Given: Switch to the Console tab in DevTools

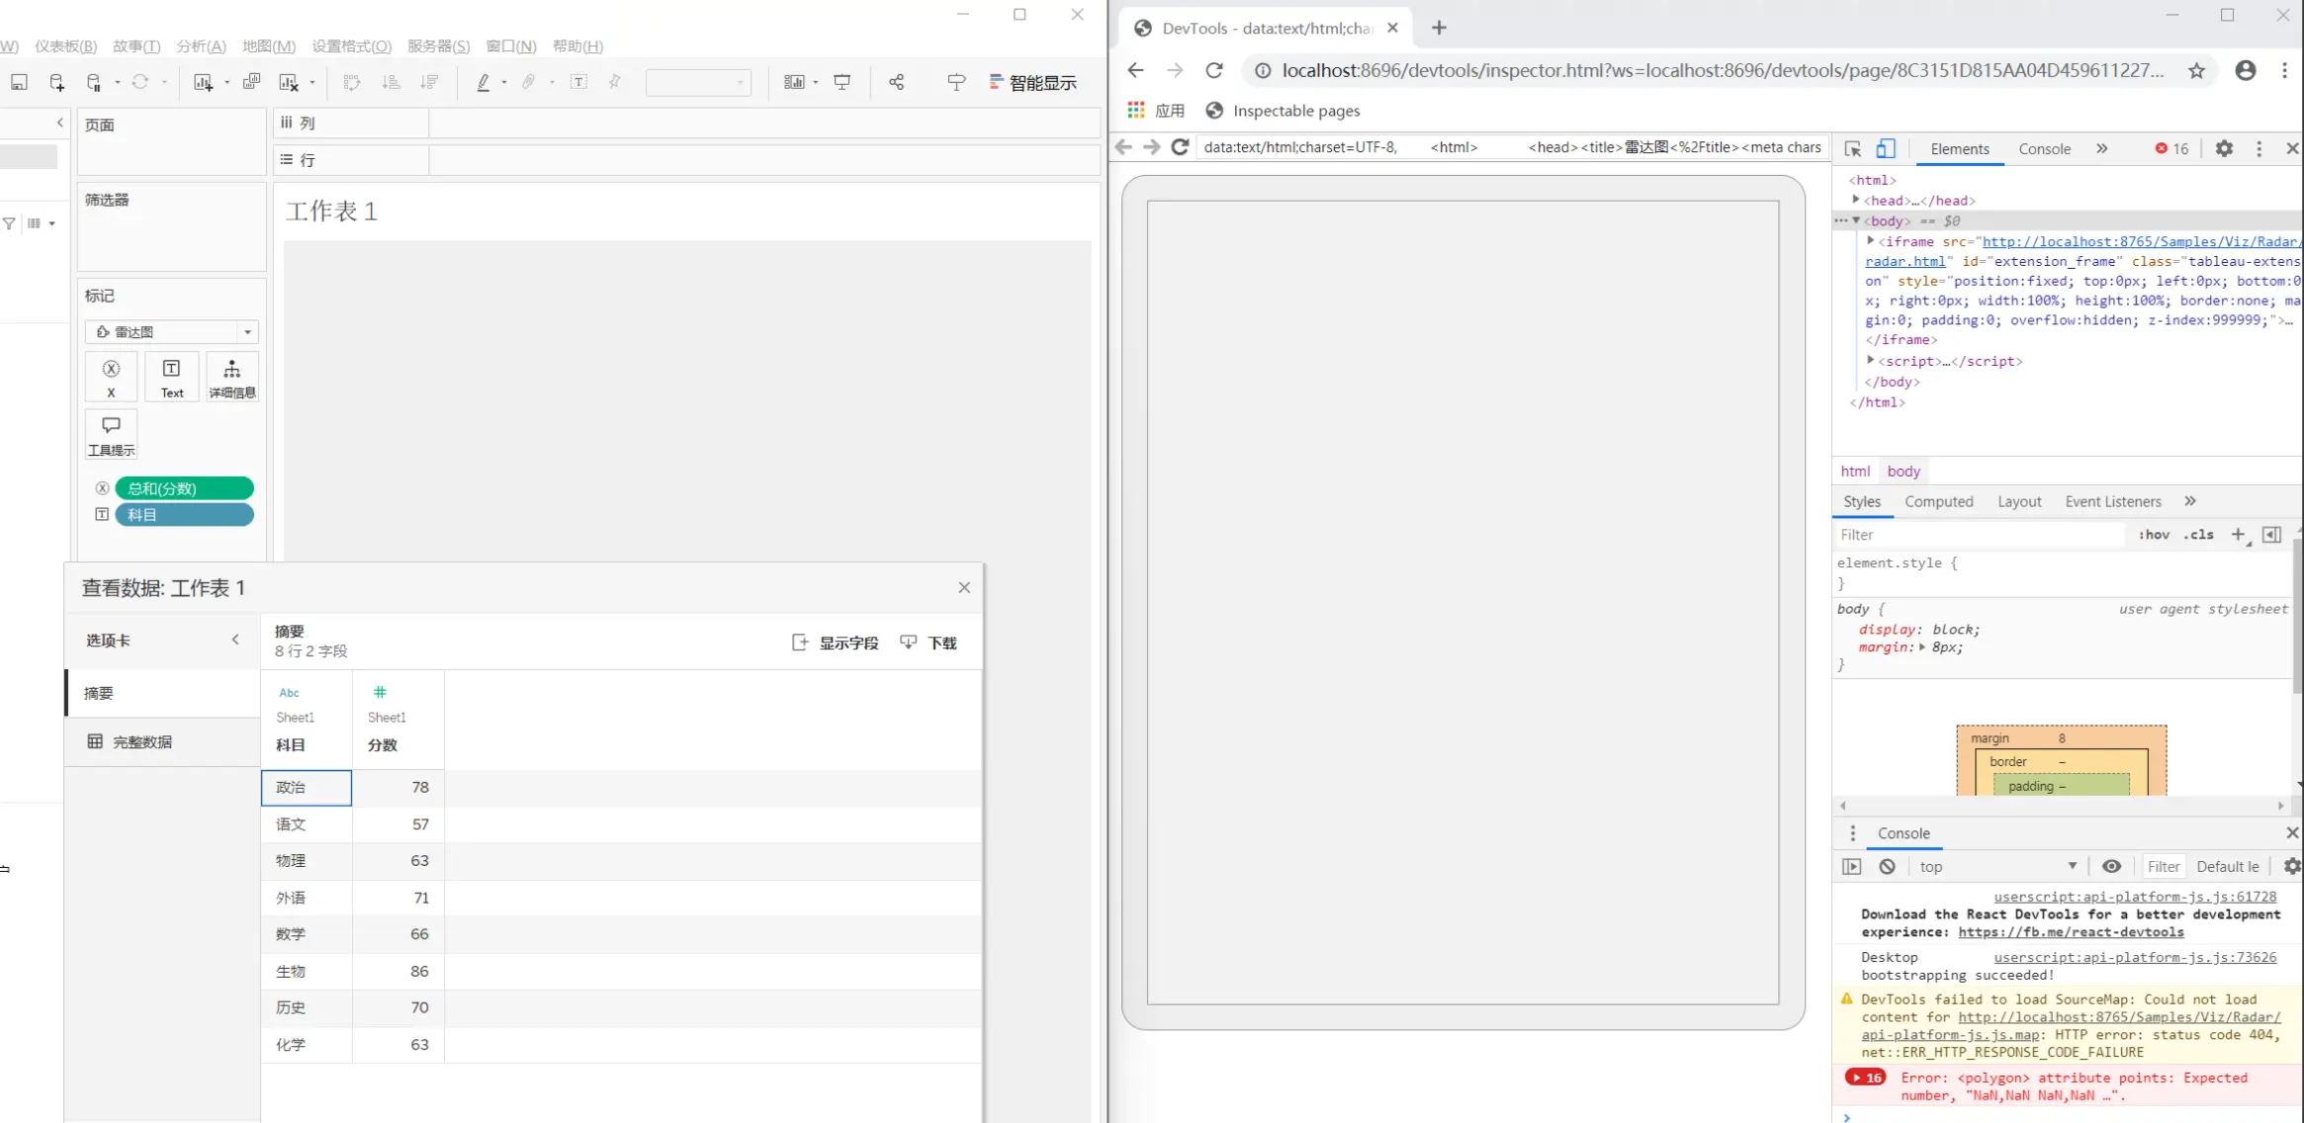Looking at the screenshot, I should [x=2044, y=148].
